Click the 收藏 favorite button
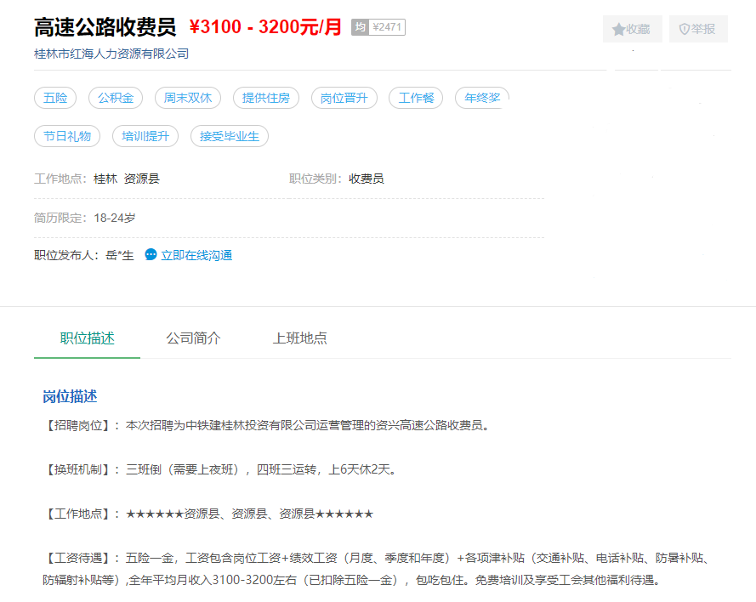 632,29
